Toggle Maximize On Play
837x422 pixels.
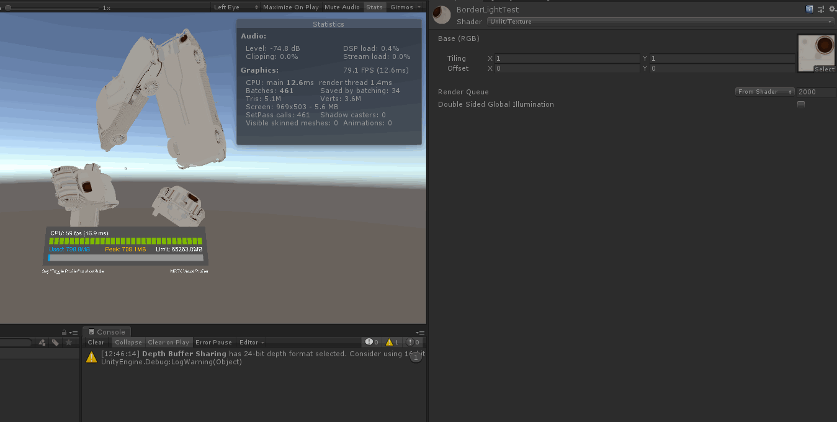pyautogui.click(x=291, y=7)
